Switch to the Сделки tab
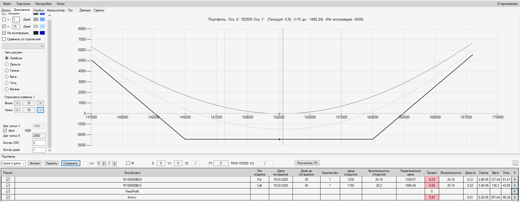The width and height of the screenshot is (520, 202). (99, 10)
